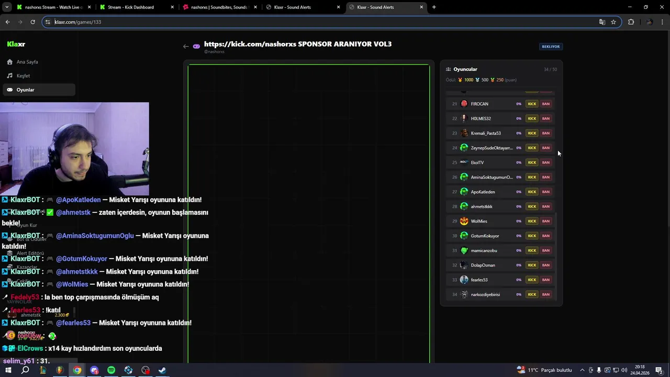Kick player ahmetstkkk
Screen dimensions: 670x377
pos(532,206)
